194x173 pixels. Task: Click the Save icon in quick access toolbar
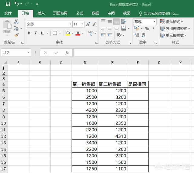click(x=8, y=4)
